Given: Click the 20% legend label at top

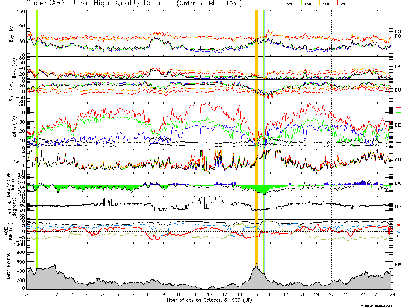Looking at the screenshot, I should (x=289, y=4).
